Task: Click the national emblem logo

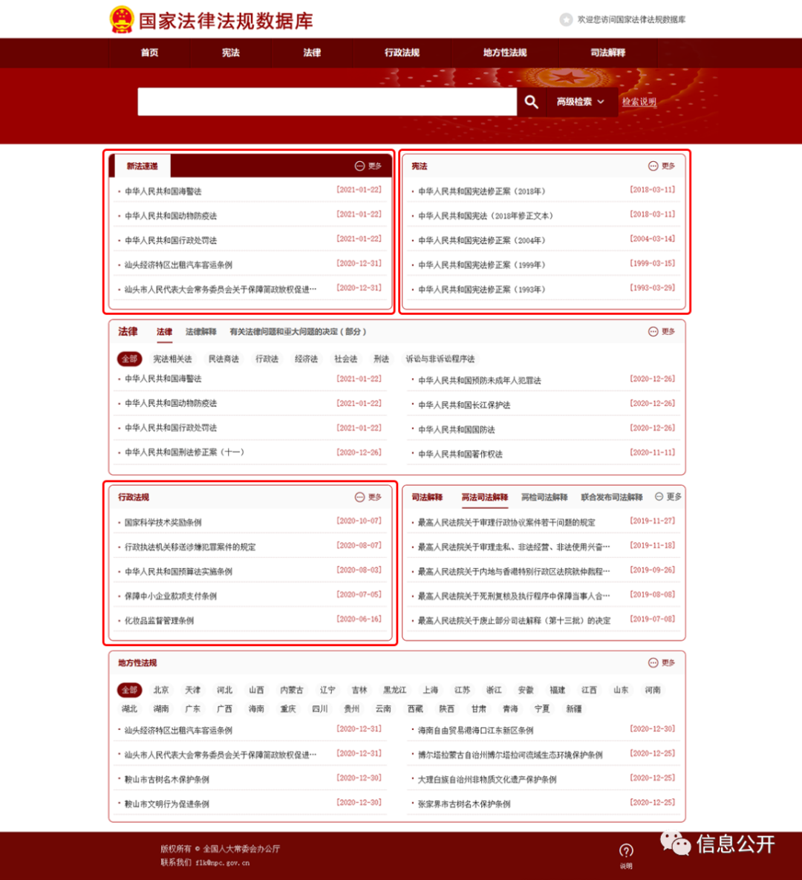Action: 121,19
